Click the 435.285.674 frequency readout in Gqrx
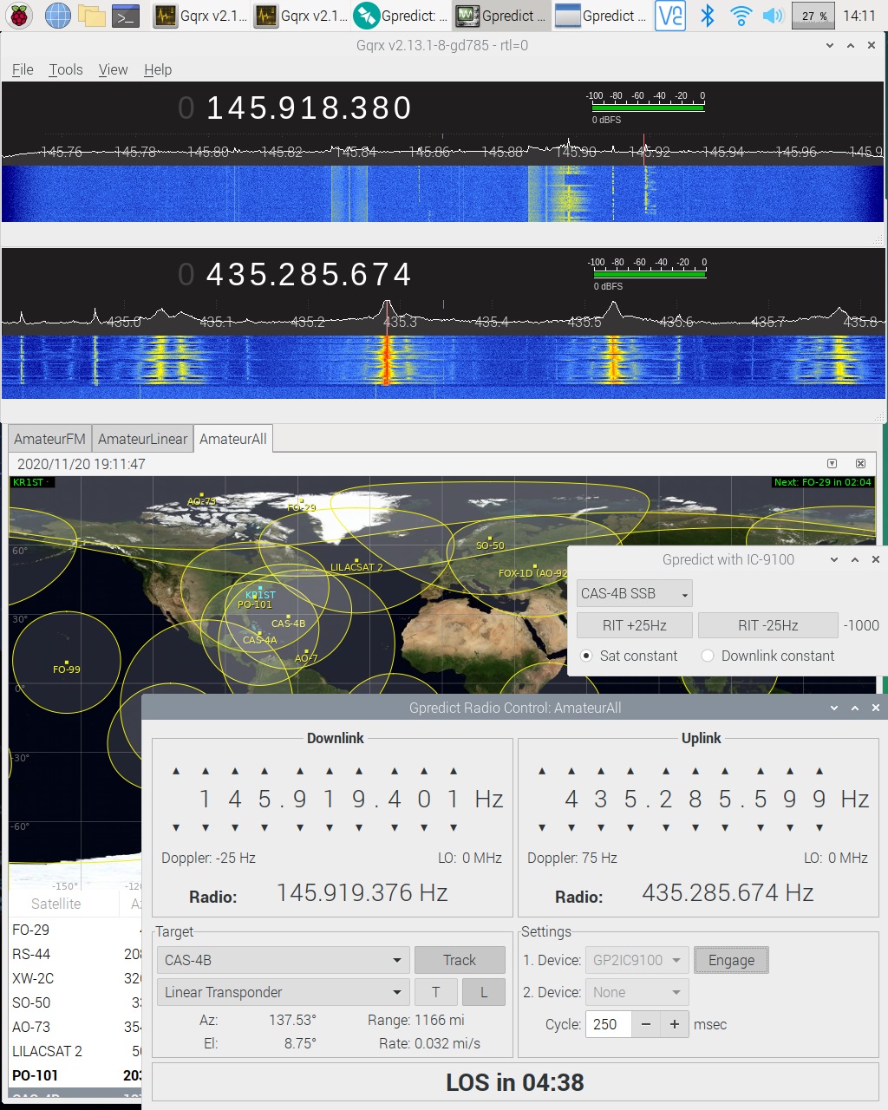Viewport: 888px width, 1110px height. (x=308, y=274)
